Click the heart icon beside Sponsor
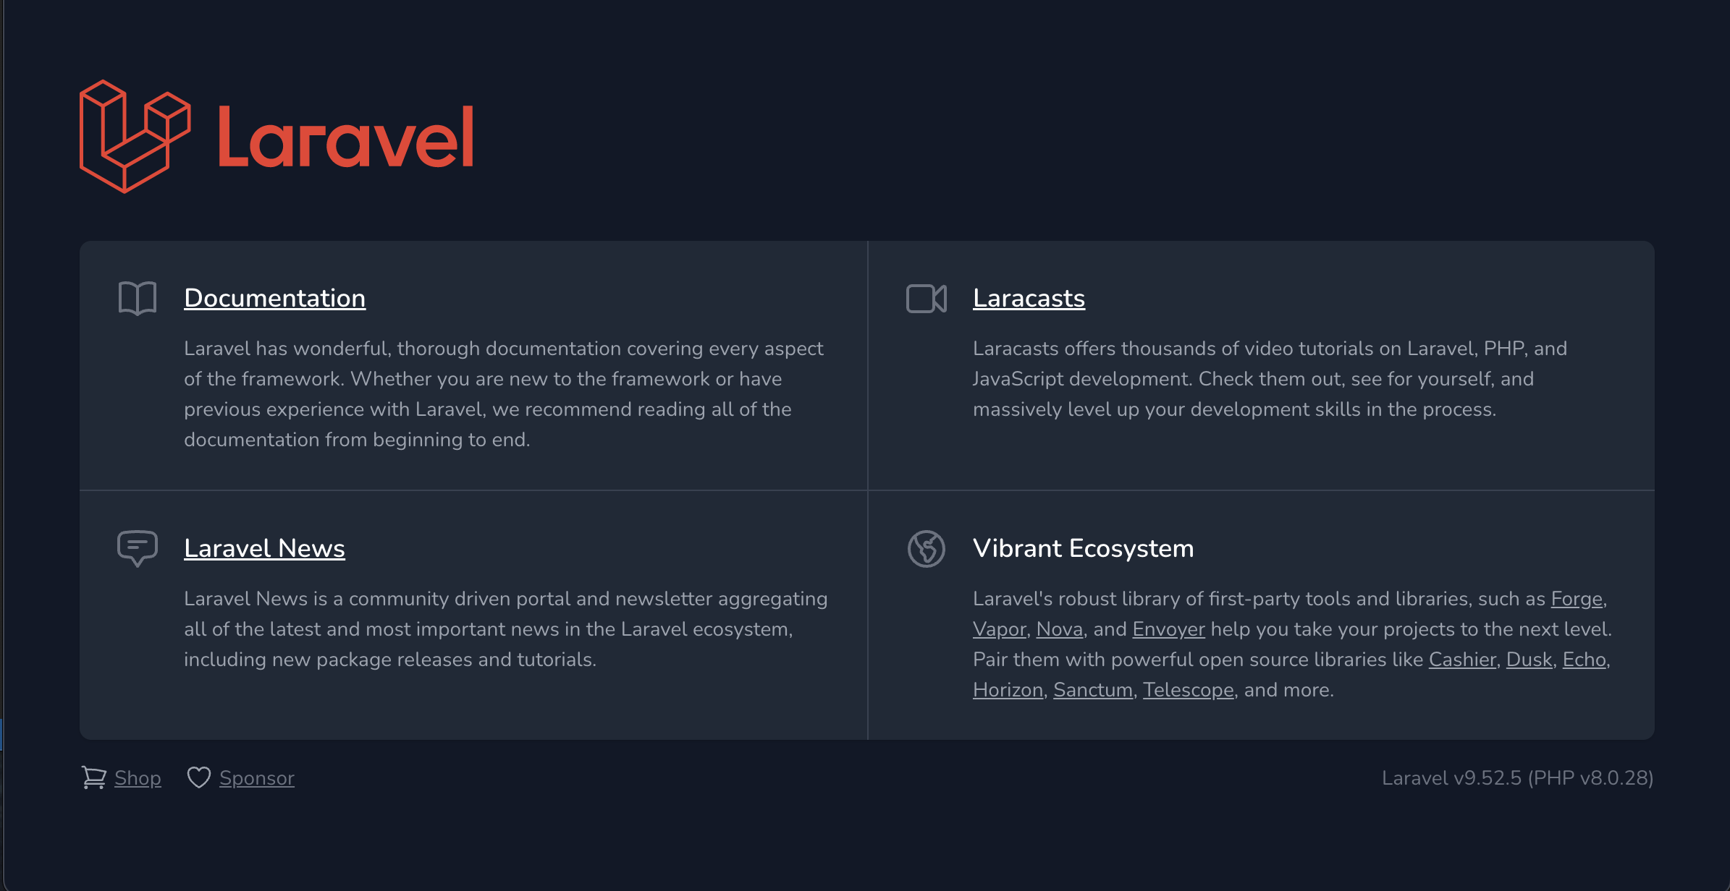 [x=200, y=777]
